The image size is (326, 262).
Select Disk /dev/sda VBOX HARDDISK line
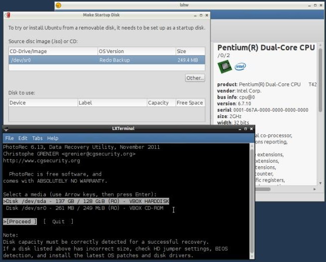tap(86, 201)
